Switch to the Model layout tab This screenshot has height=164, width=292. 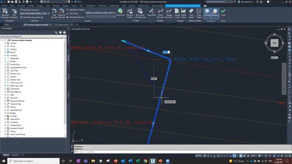pos(6,155)
